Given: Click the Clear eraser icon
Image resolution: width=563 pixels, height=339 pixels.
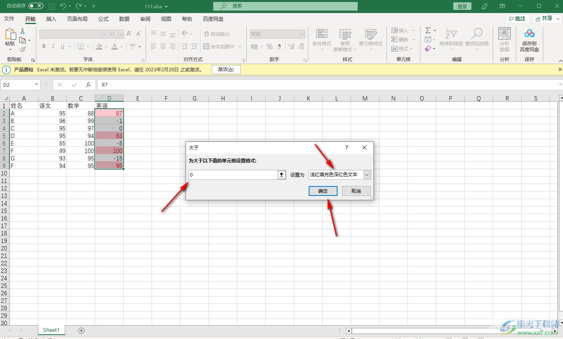Looking at the screenshot, I should click(428, 49).
